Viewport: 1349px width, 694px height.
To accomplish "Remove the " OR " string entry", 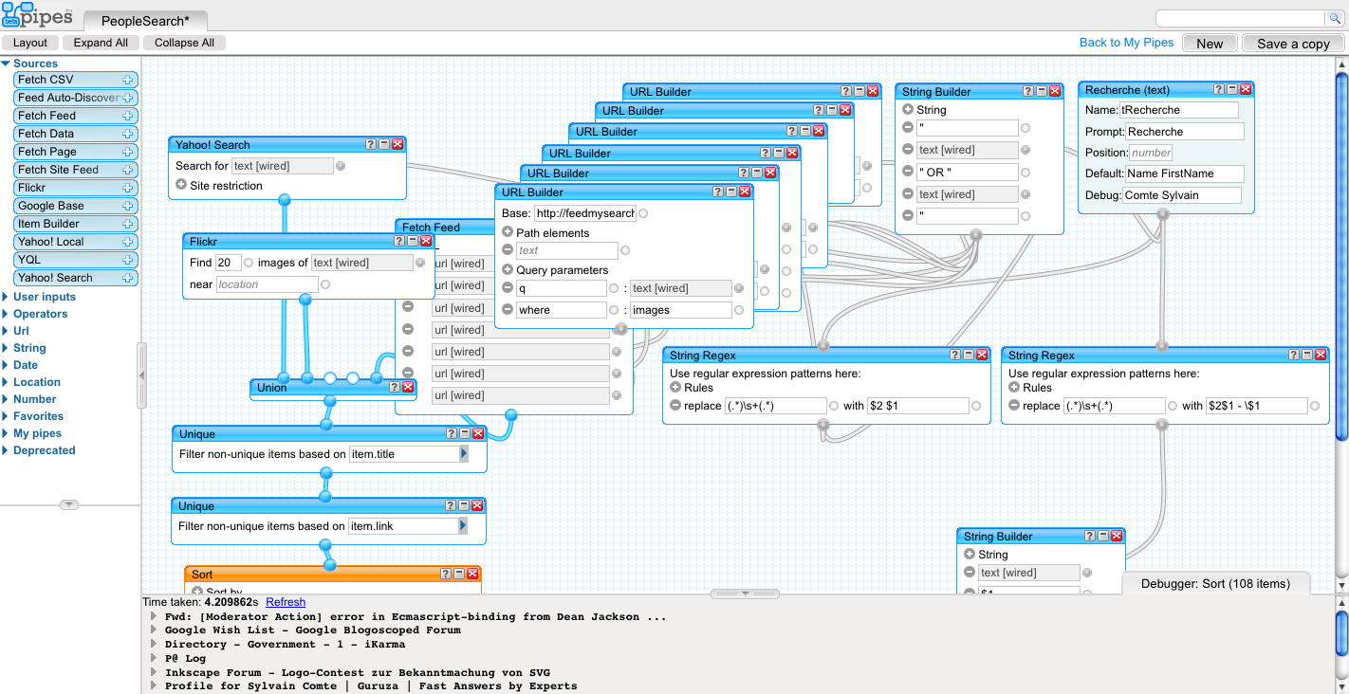I will click(x=908, y=172).
